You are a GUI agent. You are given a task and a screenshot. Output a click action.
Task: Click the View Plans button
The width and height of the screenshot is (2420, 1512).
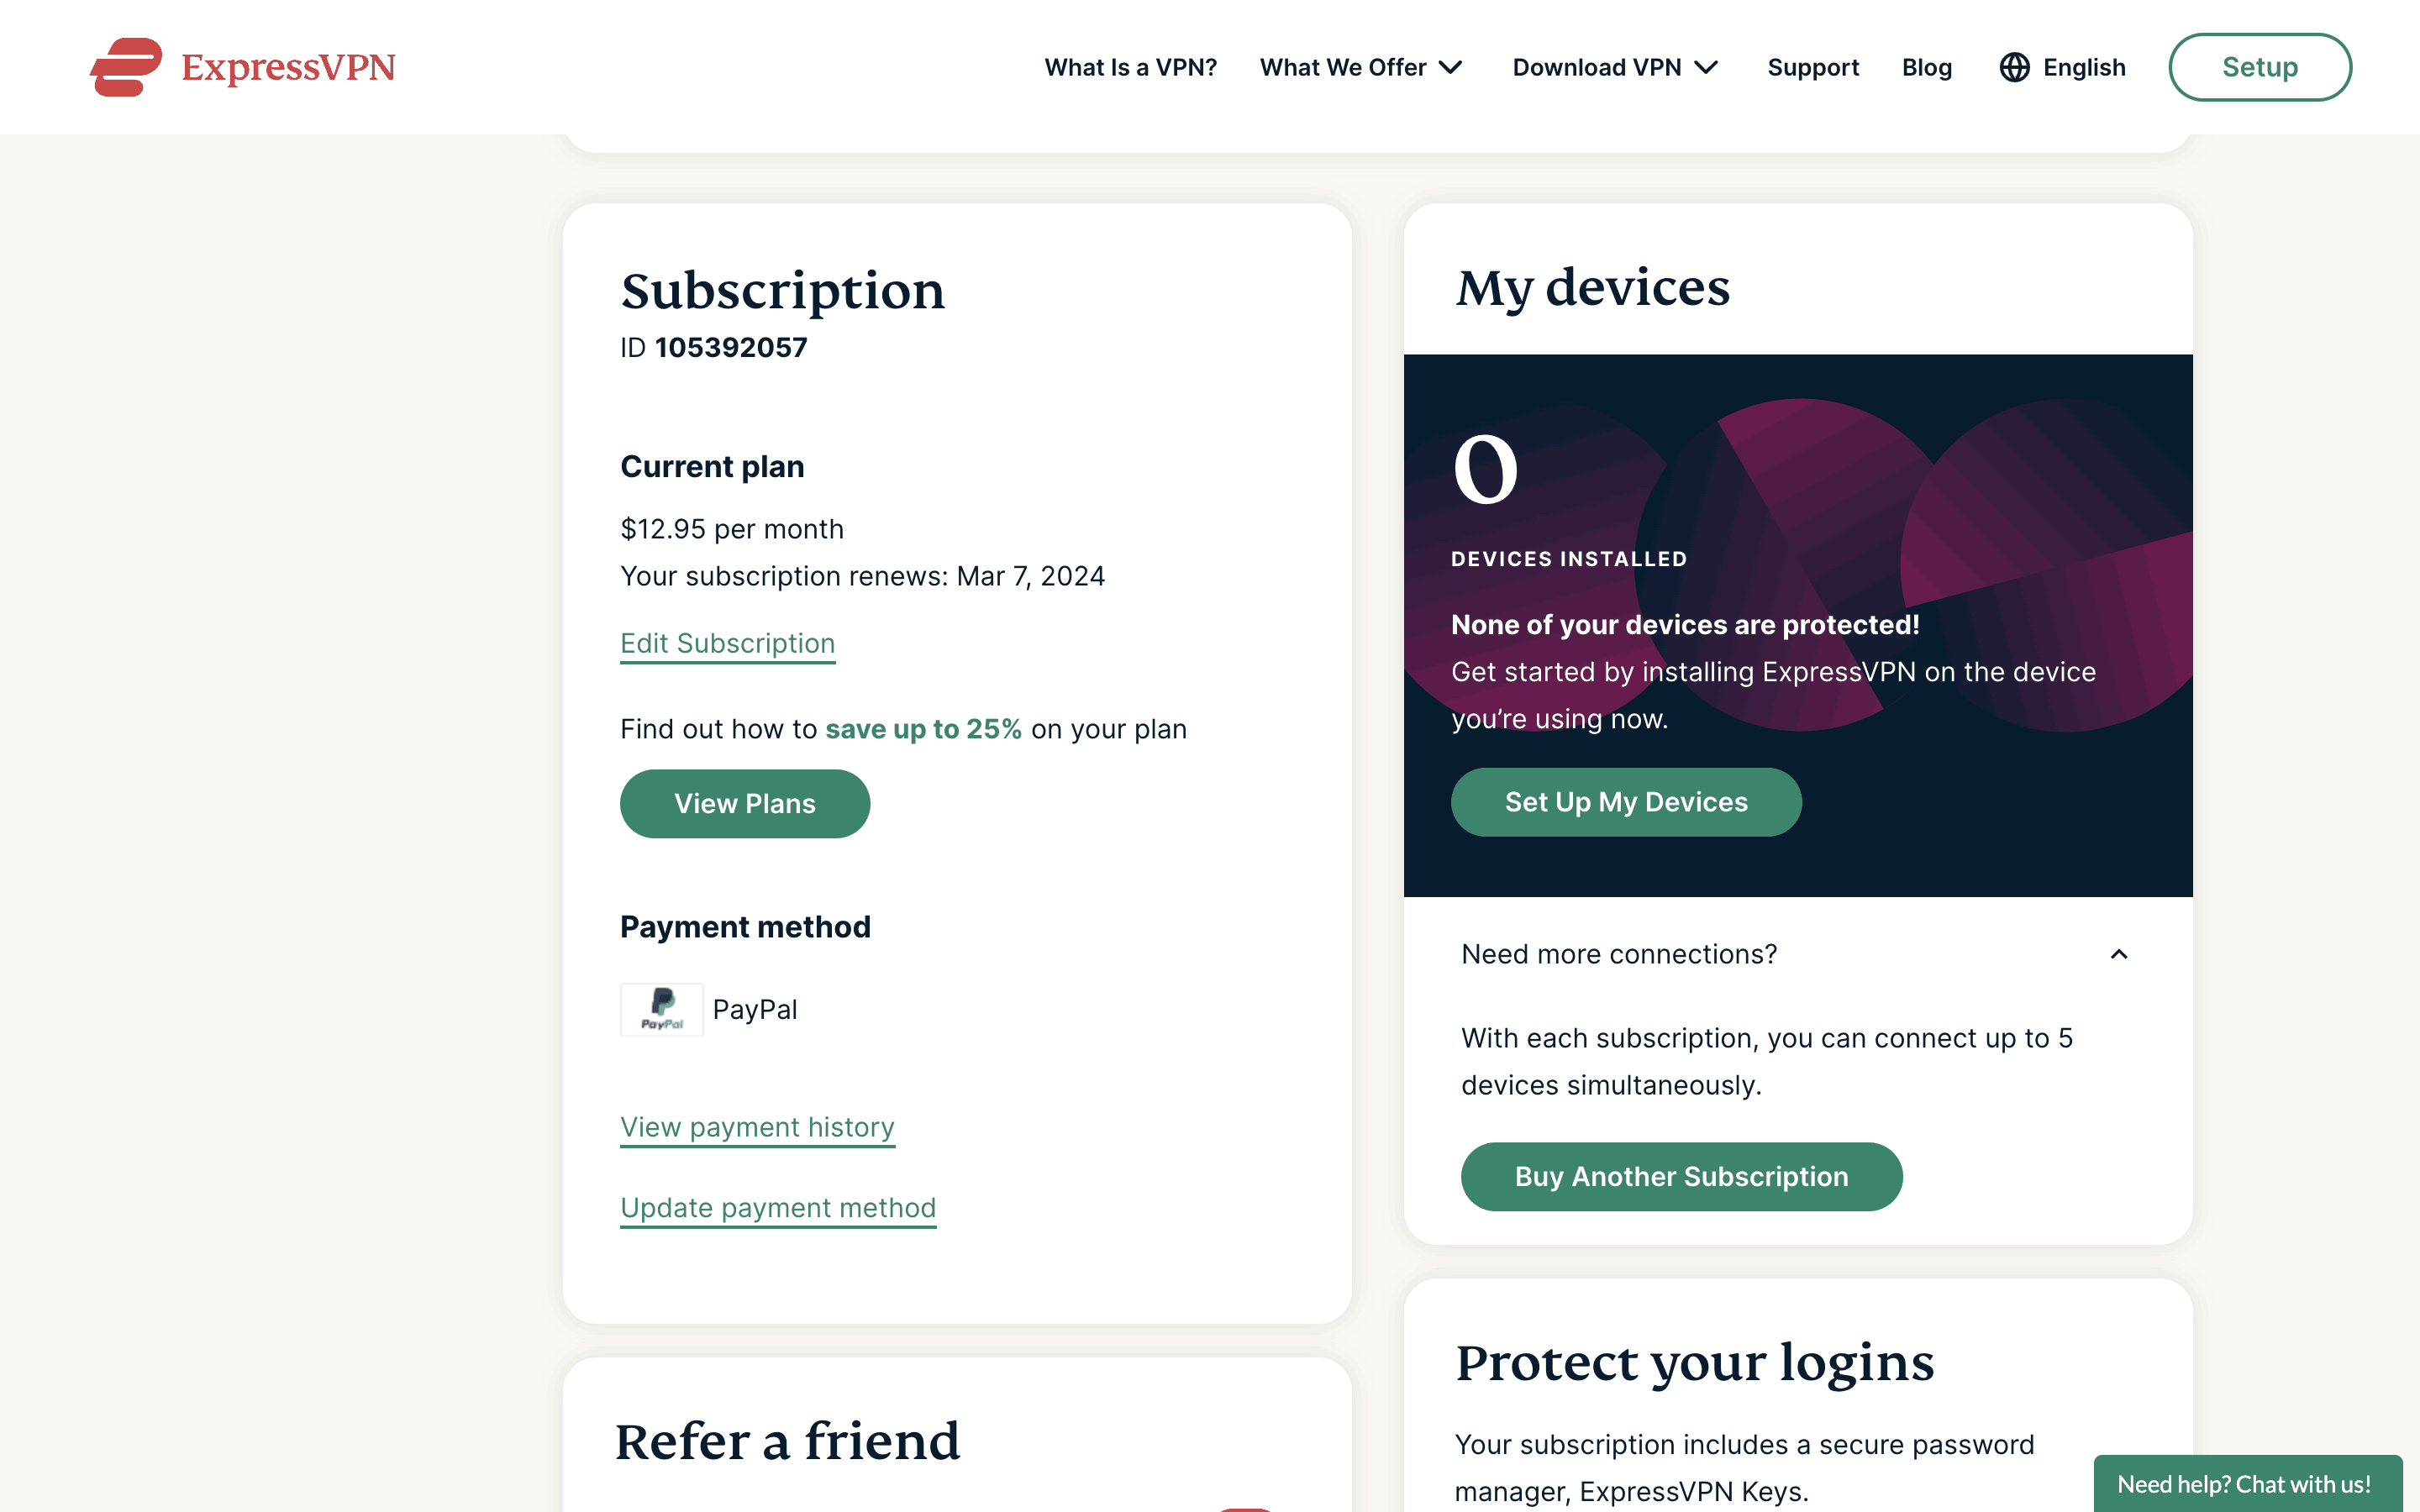coord(745,803)
